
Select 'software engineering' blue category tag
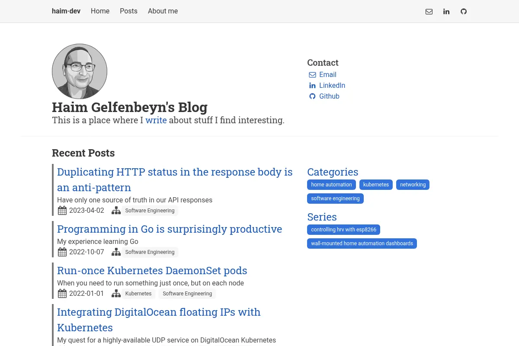pos(335,199)
